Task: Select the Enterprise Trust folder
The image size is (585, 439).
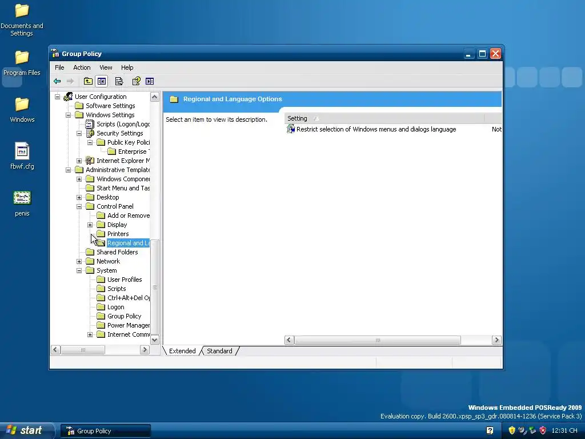Action: point(133,151)
